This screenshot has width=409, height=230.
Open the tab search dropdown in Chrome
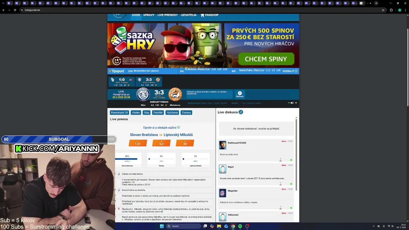click(3, 3)
